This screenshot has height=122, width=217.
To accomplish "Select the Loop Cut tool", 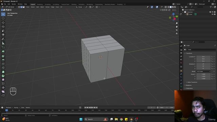I will pyautogui.click(x=3, y=64).
